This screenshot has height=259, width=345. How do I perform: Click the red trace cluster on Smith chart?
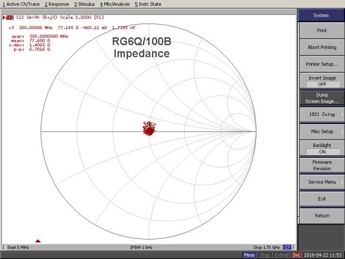tap(149, 128)
